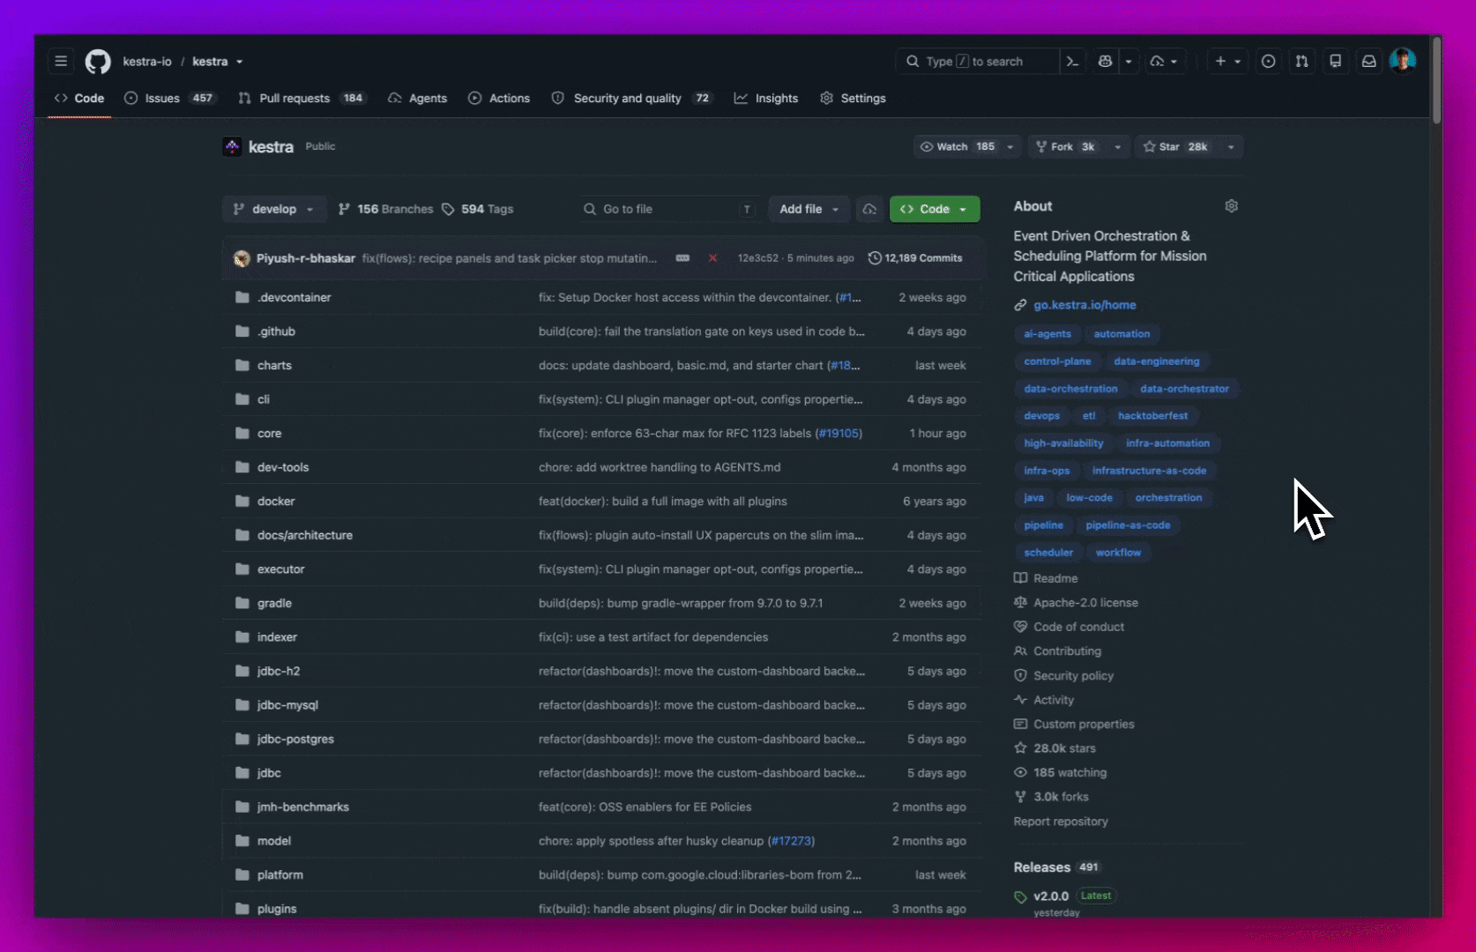Open the Code of conduct link
The height and width of the screenshot is (952, 1476).
coord(1078,627)
